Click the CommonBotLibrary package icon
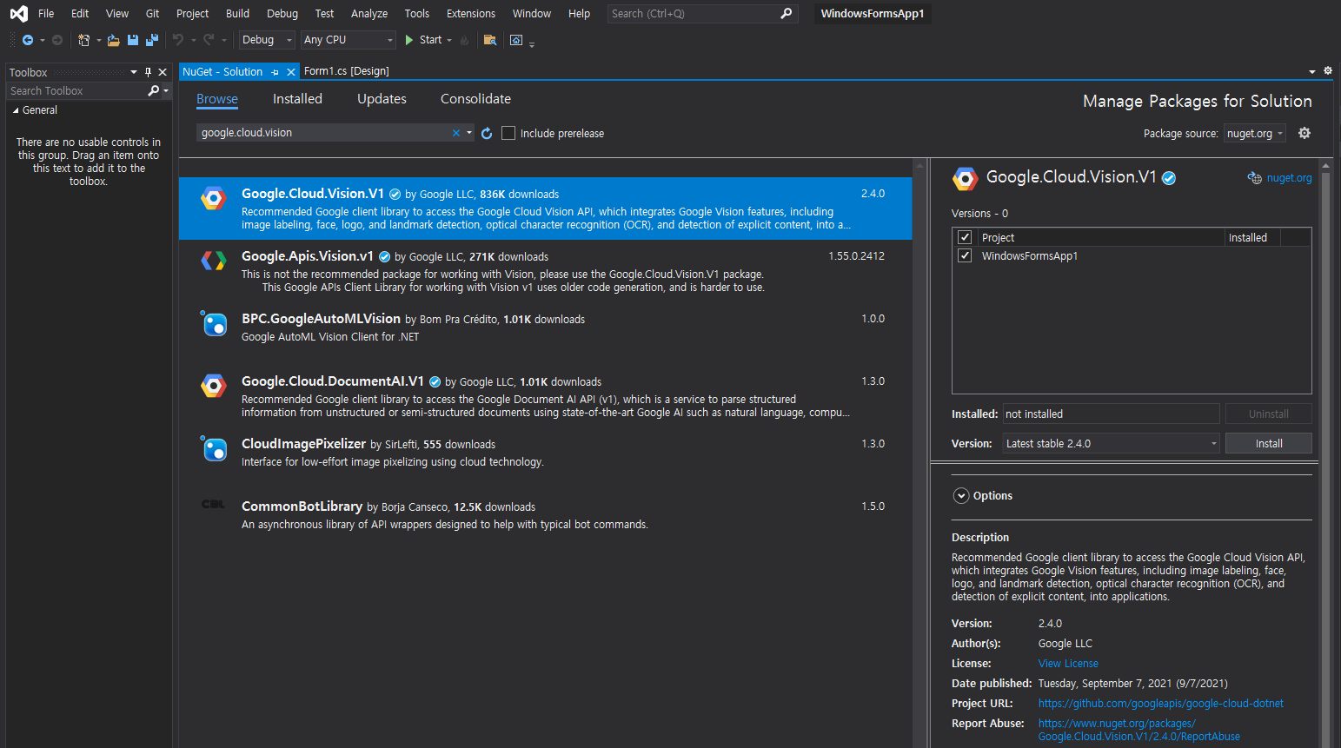Image resolution: width=1341 pixels, height=748 pixels. [214, 504]
